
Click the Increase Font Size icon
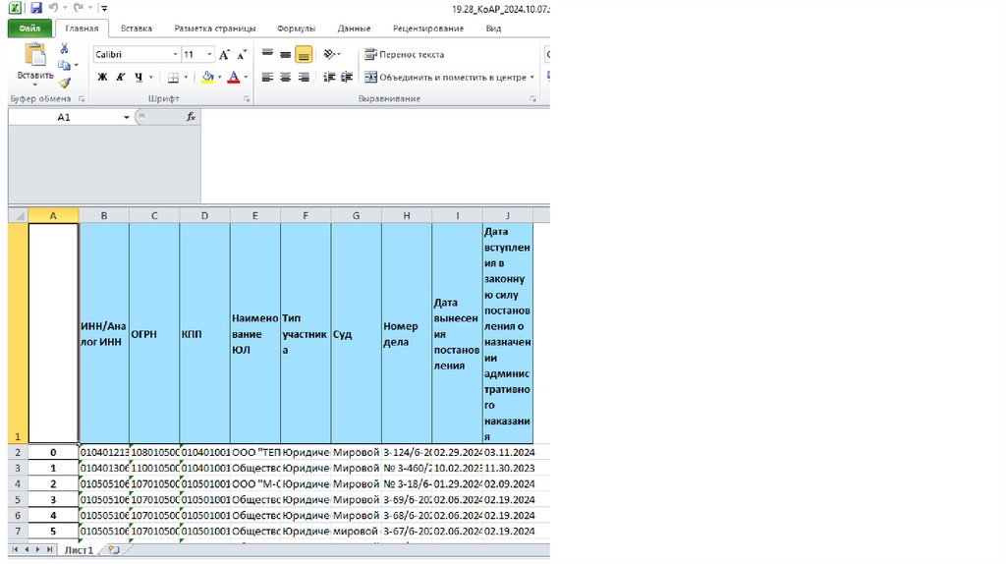pyautogui.click(x=224, y=55)
